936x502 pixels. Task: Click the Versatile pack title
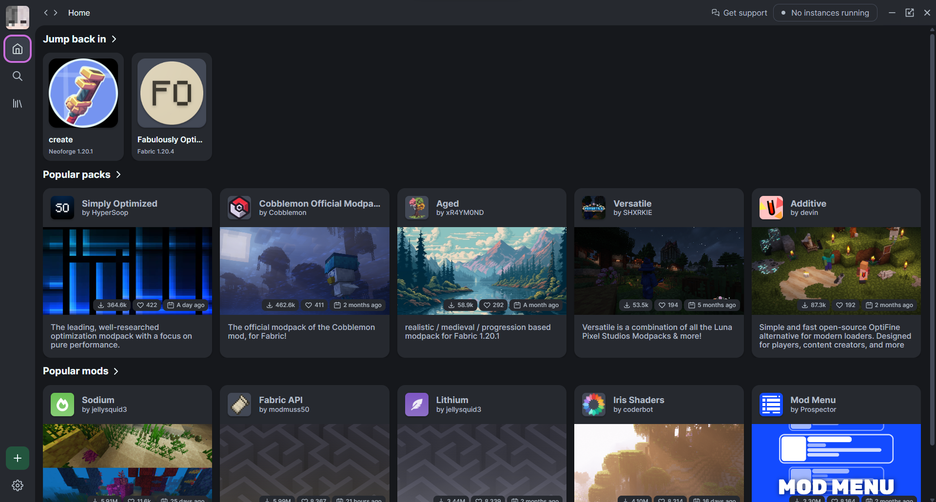point(632,203)
